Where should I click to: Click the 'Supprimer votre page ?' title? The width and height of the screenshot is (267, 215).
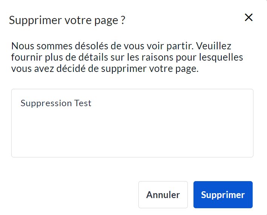[67, 20]
